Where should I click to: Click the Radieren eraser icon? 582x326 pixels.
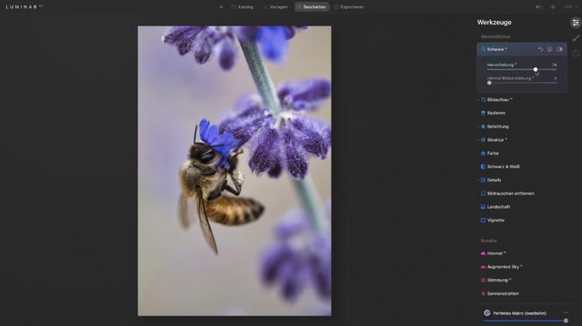483,113
